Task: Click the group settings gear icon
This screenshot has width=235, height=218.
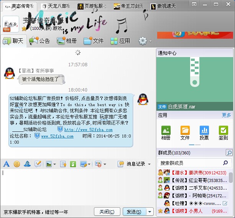Action: click(143, 41)
